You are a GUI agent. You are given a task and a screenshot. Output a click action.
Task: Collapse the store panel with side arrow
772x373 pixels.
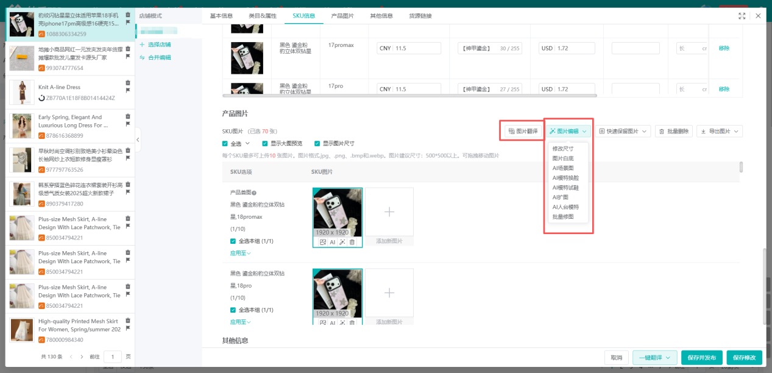[x=138, y=140]
